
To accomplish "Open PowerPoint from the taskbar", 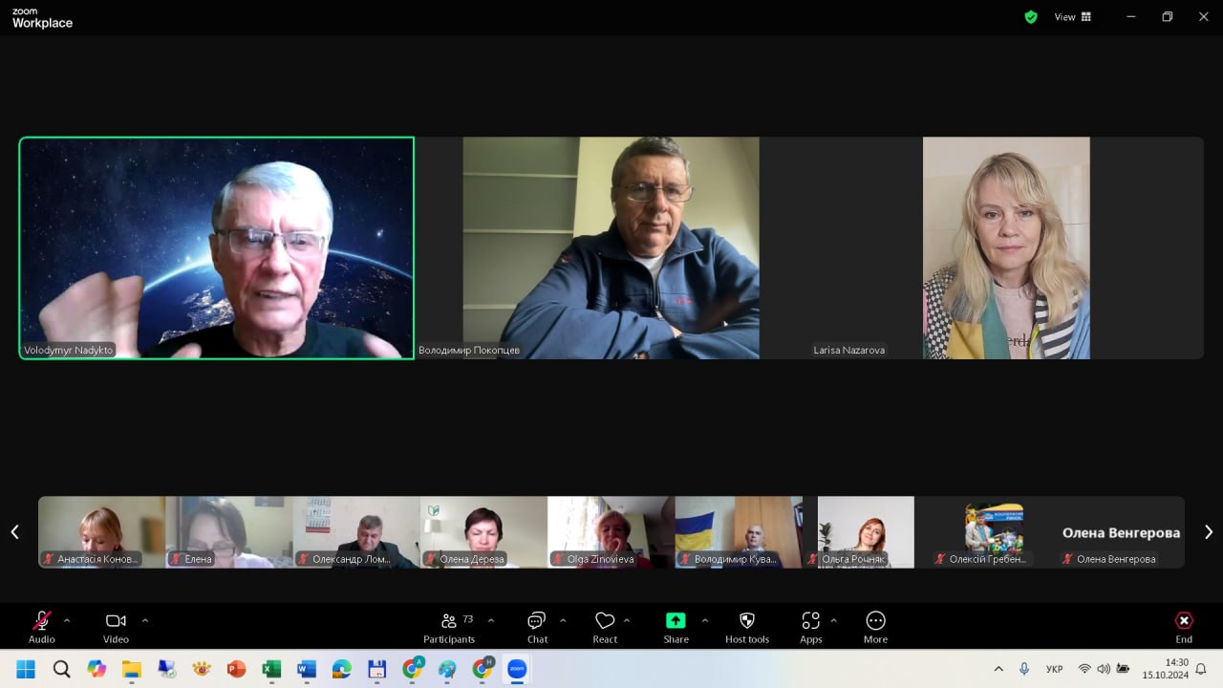I will [x=236, y=669].
